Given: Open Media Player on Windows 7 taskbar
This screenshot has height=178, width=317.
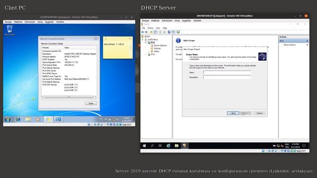Looking at the screenshot, I should [x=38, y=120].
